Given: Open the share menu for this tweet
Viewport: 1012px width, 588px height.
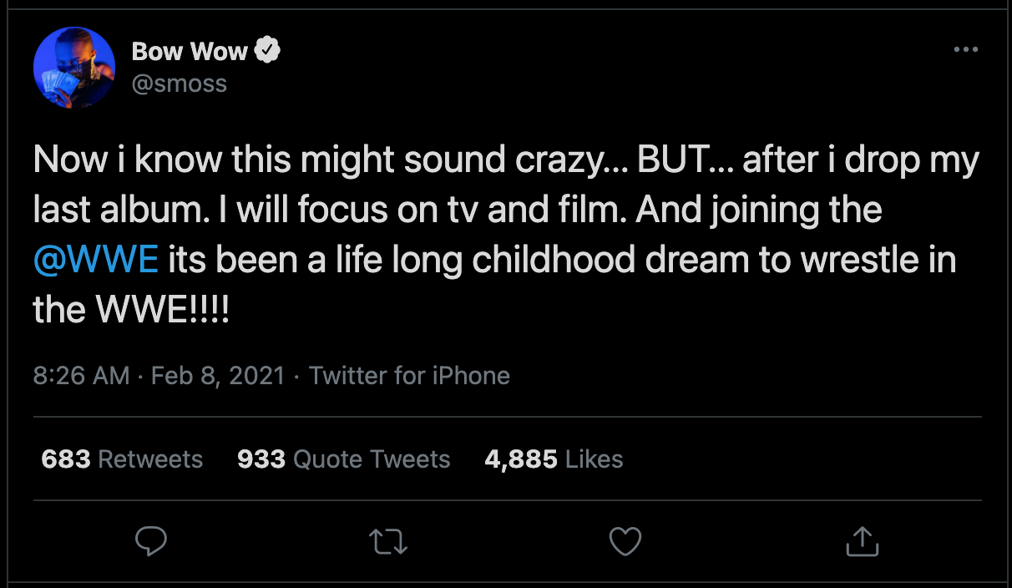Looking at the screenshot, I should (862, 541).
